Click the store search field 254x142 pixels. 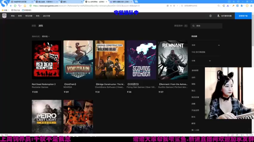tap(206, 26)
